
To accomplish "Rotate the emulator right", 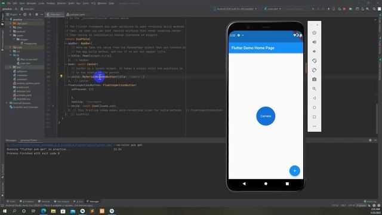I will click(315, 70).
